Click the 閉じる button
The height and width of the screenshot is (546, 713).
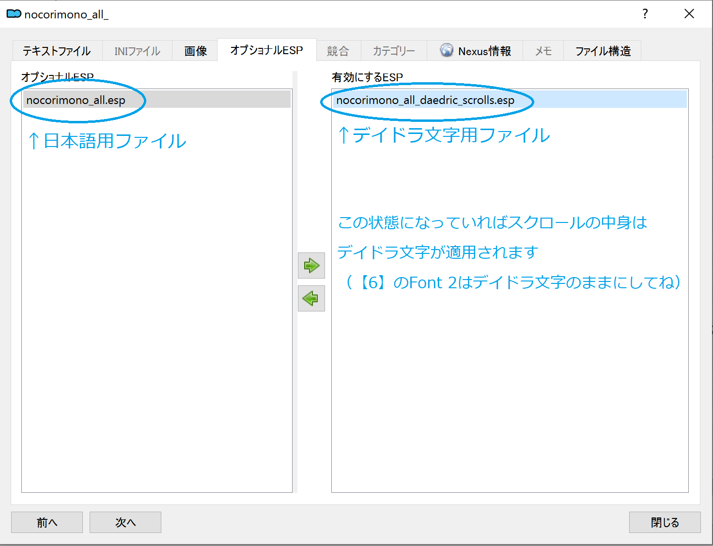pyautogui.click(x=665, y=522)
